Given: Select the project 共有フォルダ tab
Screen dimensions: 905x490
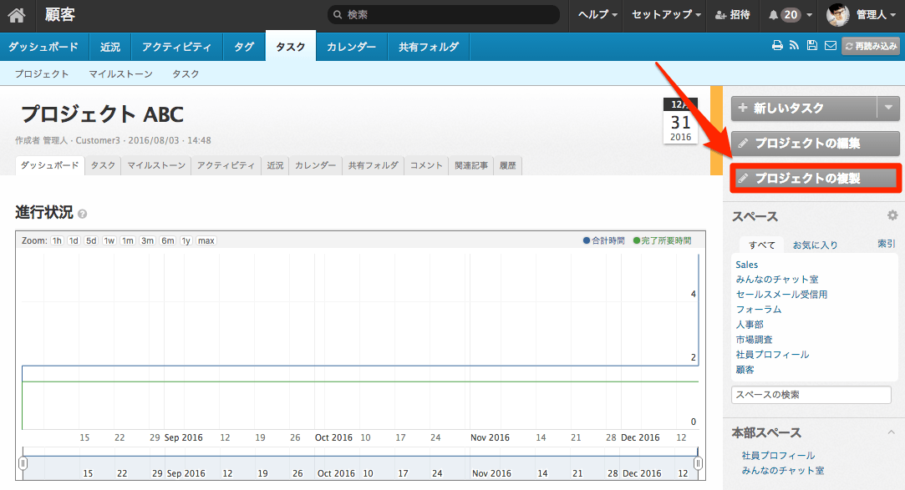Looking at the screenshot, I should point(373,165).
